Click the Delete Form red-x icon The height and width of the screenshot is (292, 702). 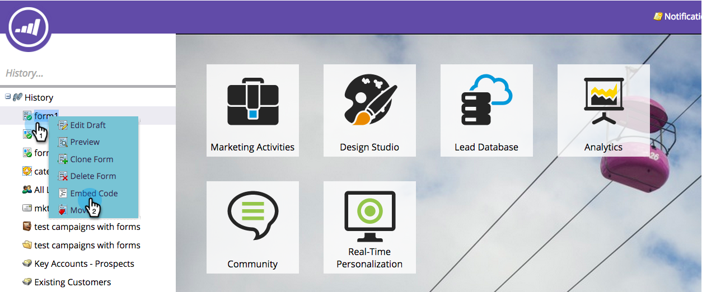[63, 176]
